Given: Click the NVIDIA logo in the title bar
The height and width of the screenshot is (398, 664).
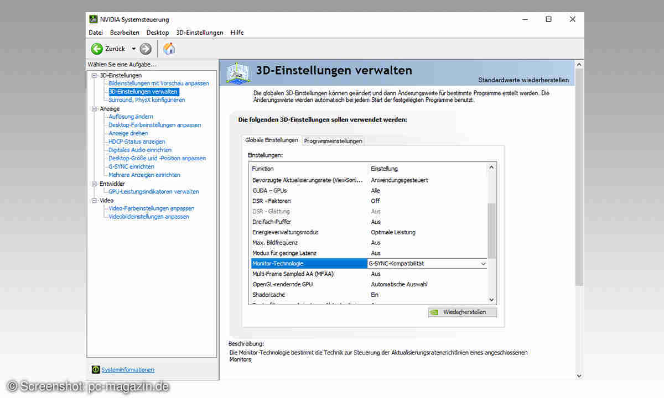Looking at the screenshot, I should coord(94,19).
